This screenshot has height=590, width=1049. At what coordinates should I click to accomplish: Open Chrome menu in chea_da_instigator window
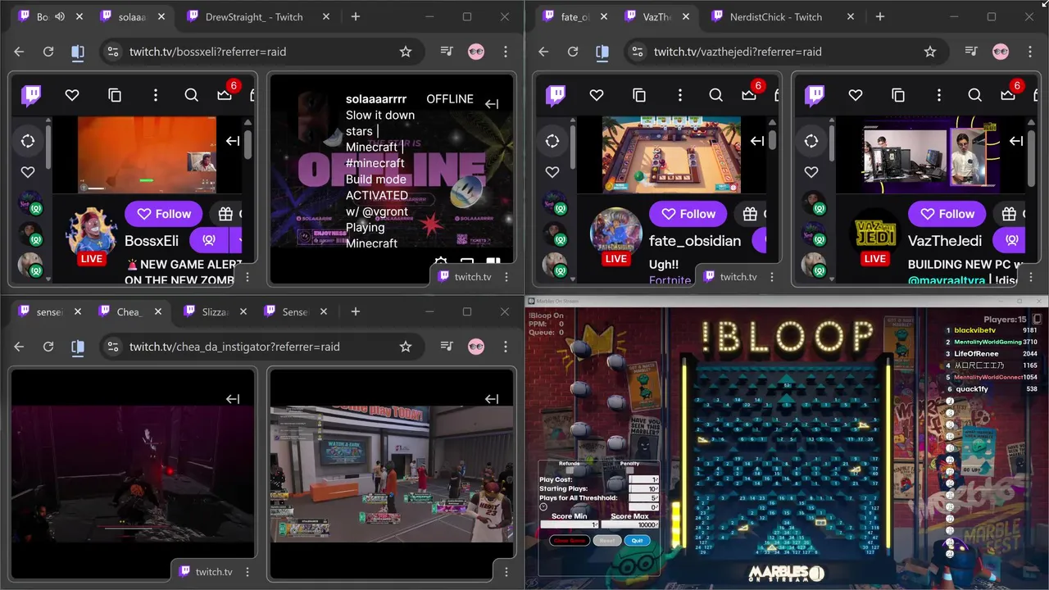point(506,347)
